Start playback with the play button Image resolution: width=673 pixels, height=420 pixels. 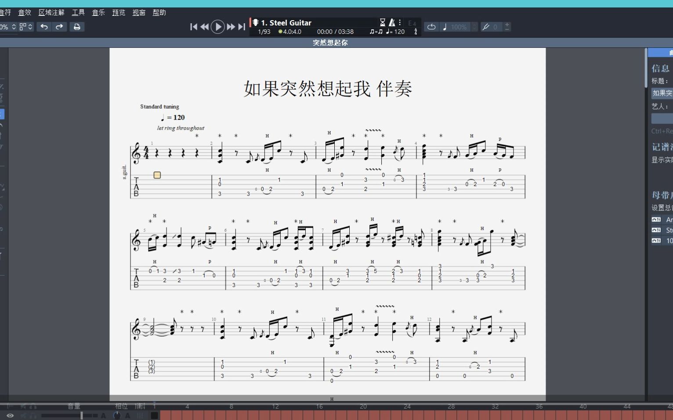point(217,27)
